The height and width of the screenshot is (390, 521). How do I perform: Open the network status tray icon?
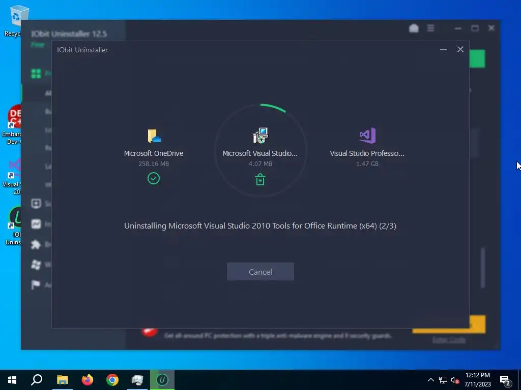coord(443,380)
